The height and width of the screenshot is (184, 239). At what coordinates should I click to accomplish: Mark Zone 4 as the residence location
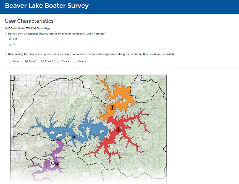(59, 61)
